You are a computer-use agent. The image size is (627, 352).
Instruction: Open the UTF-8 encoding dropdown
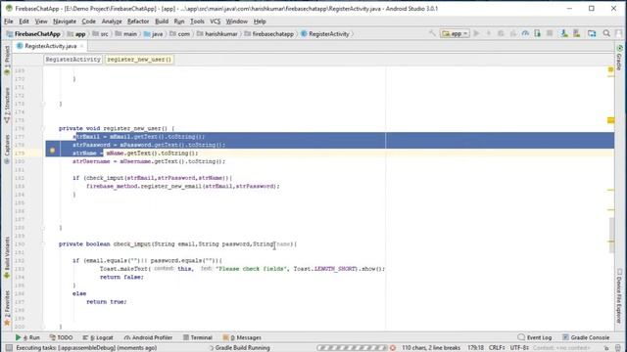[x=519, y=348]
